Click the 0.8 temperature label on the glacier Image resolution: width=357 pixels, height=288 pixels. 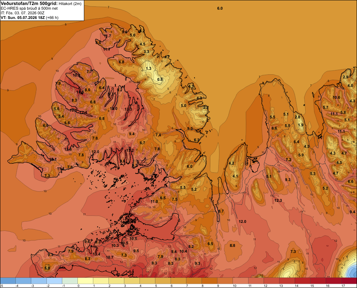(160, 79)
